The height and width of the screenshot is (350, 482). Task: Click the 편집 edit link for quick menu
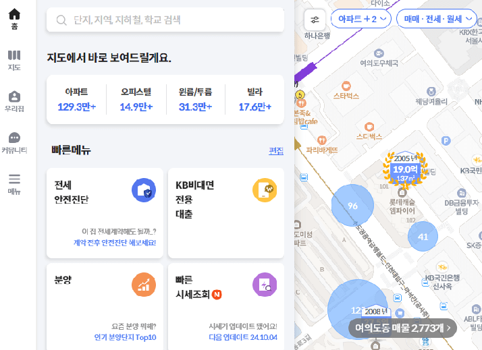click(276, 151)
